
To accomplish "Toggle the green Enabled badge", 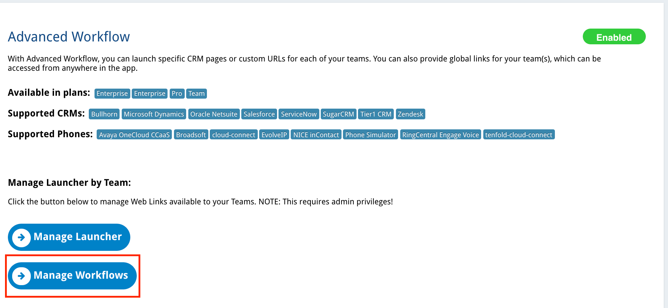I will point(614,37).
